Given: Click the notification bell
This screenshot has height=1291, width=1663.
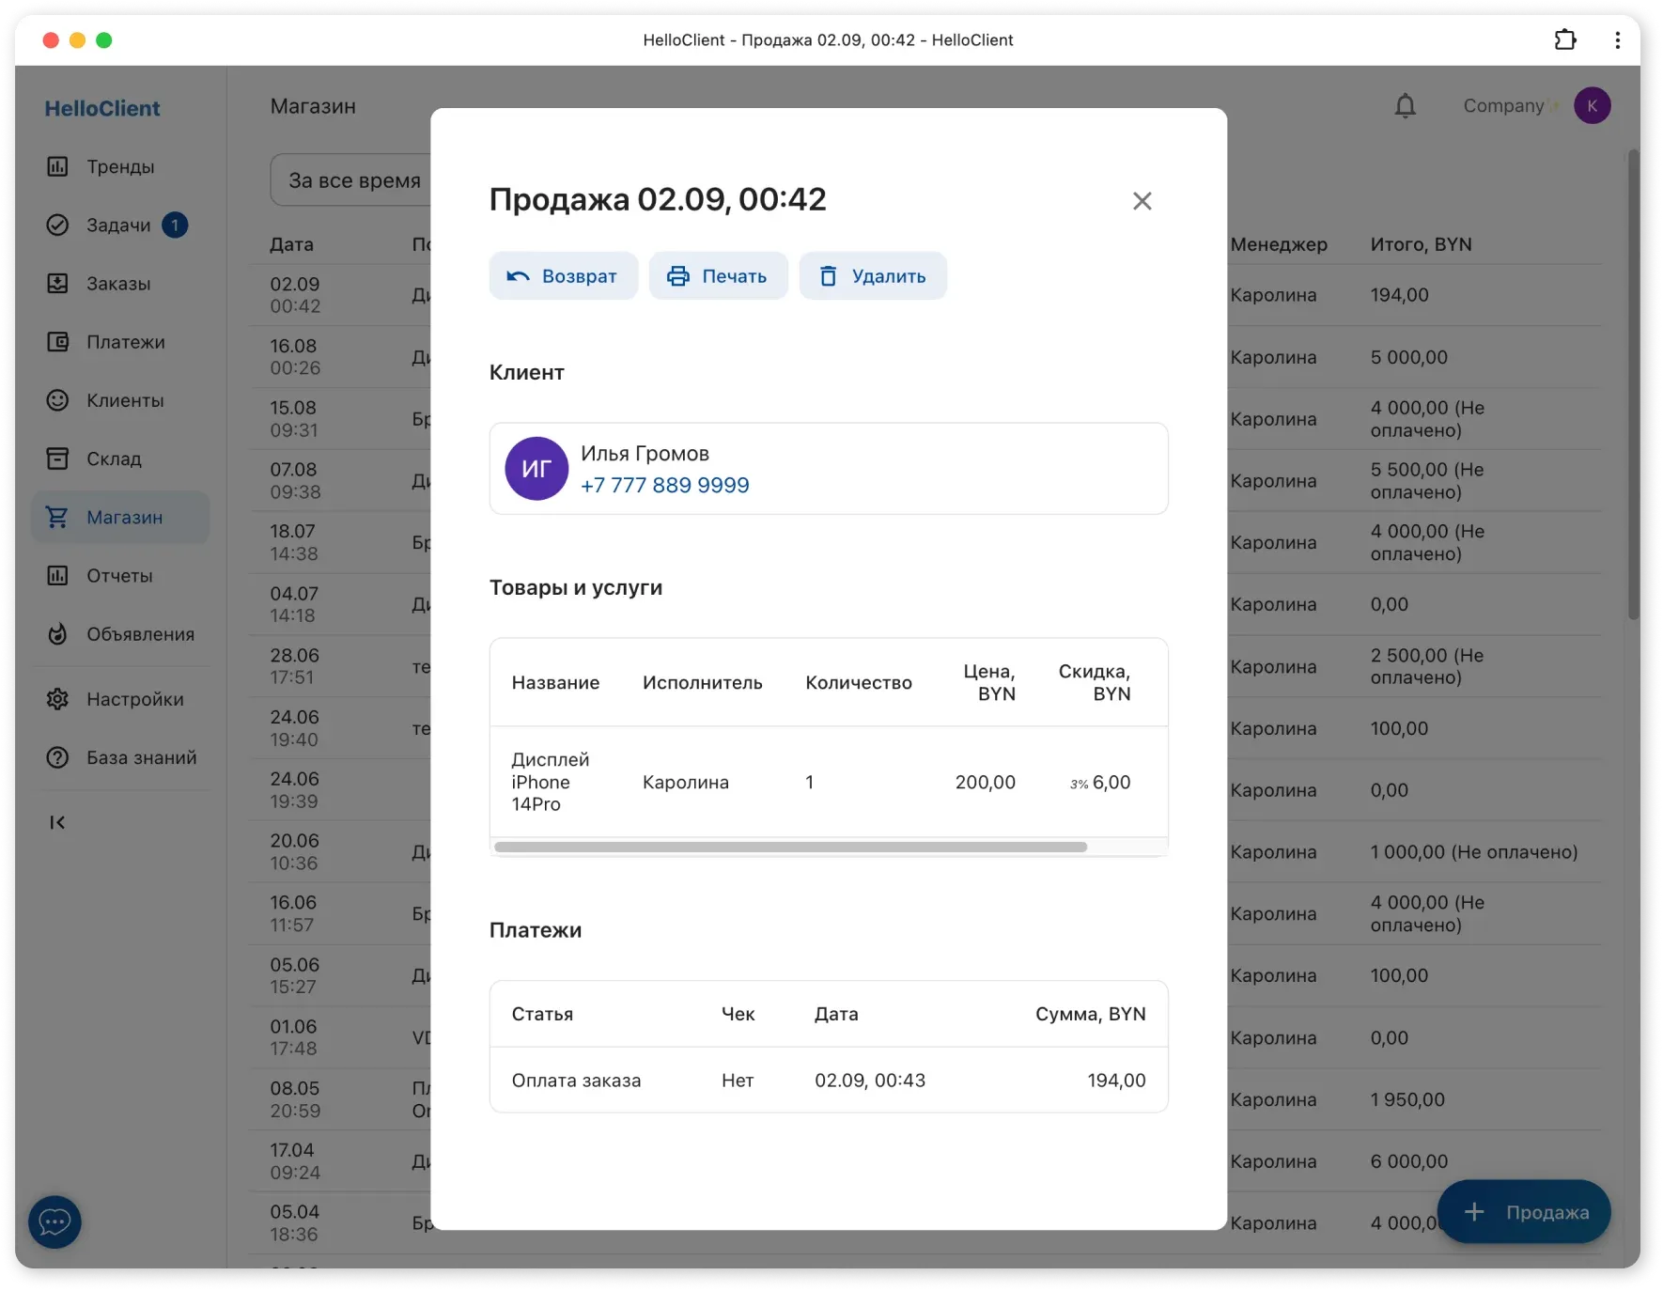Looking at the screenshot, I should (x=1405, y=105).
